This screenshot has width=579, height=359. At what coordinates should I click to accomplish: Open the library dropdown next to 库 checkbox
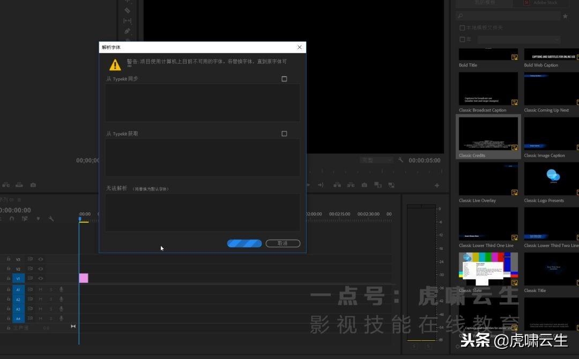517,39
